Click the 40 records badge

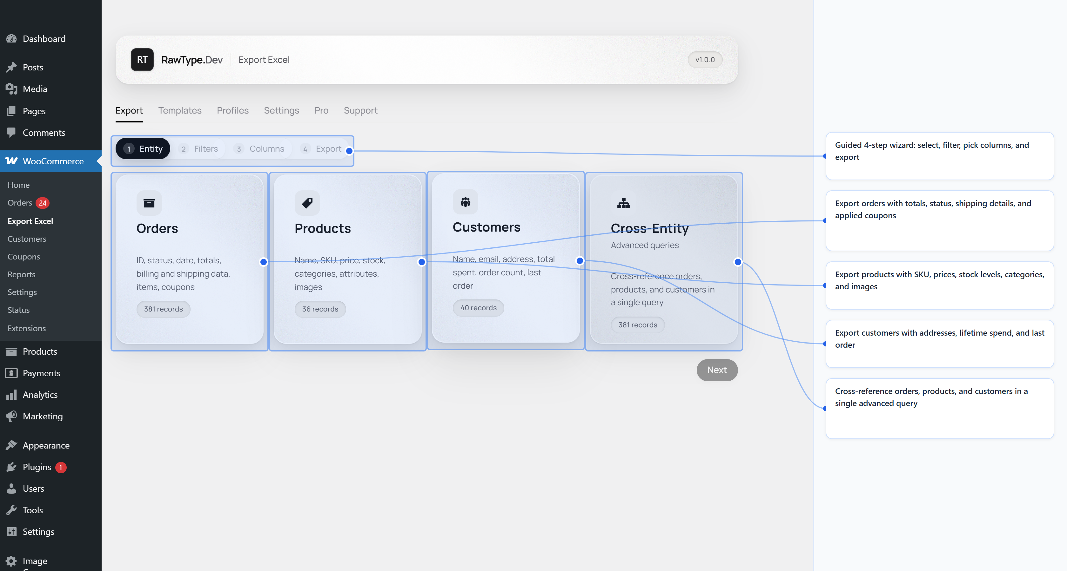tap(479, 308)
